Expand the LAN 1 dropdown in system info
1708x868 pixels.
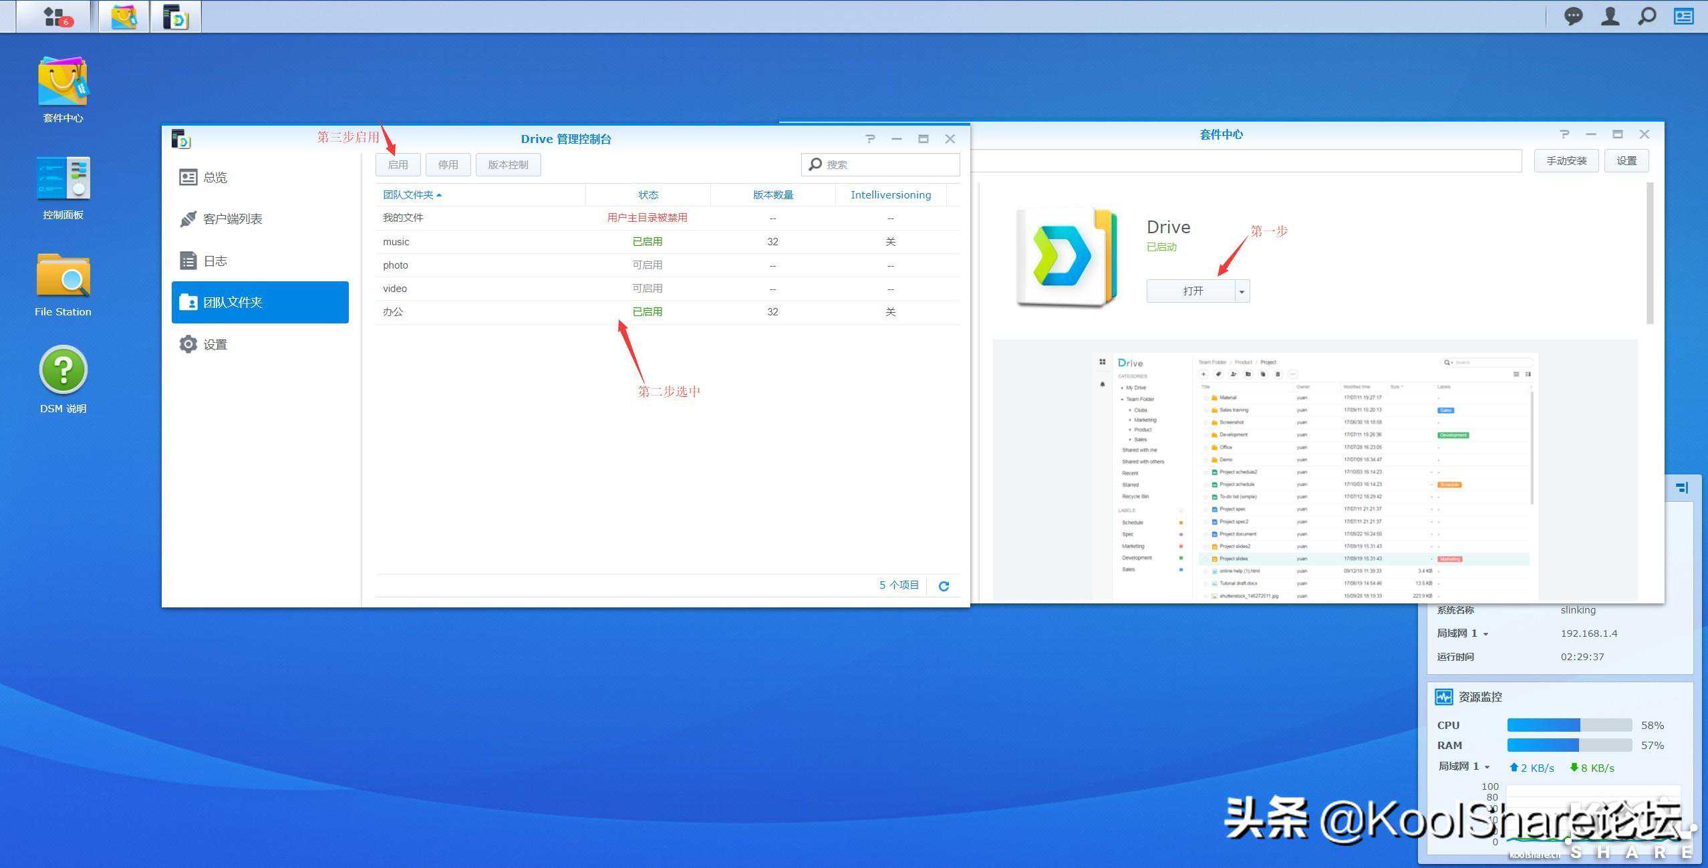[x=1485, y=634]
